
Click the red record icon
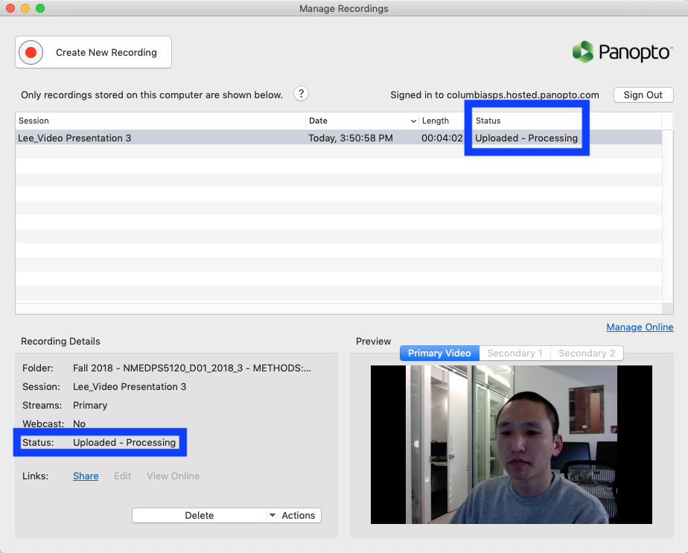(x=31, y=53)
